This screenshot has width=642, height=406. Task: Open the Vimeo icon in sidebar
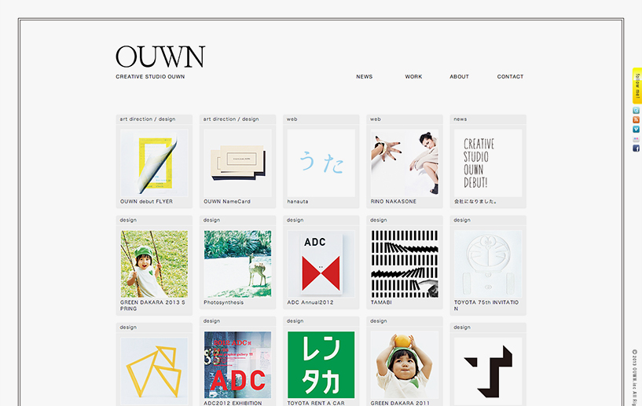click(636, 130)
